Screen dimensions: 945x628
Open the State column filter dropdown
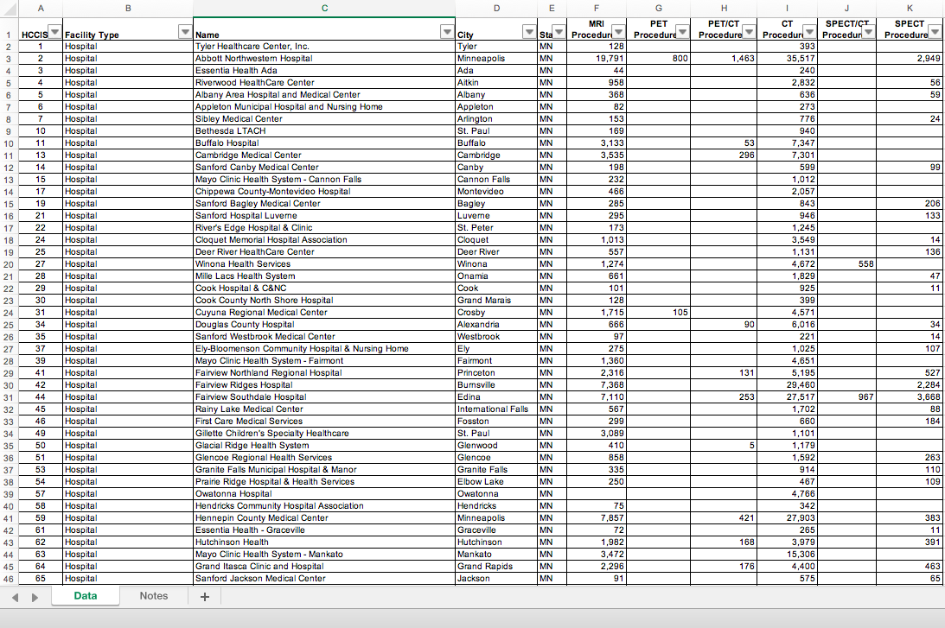pyautogui.click(x=559, y=32)
